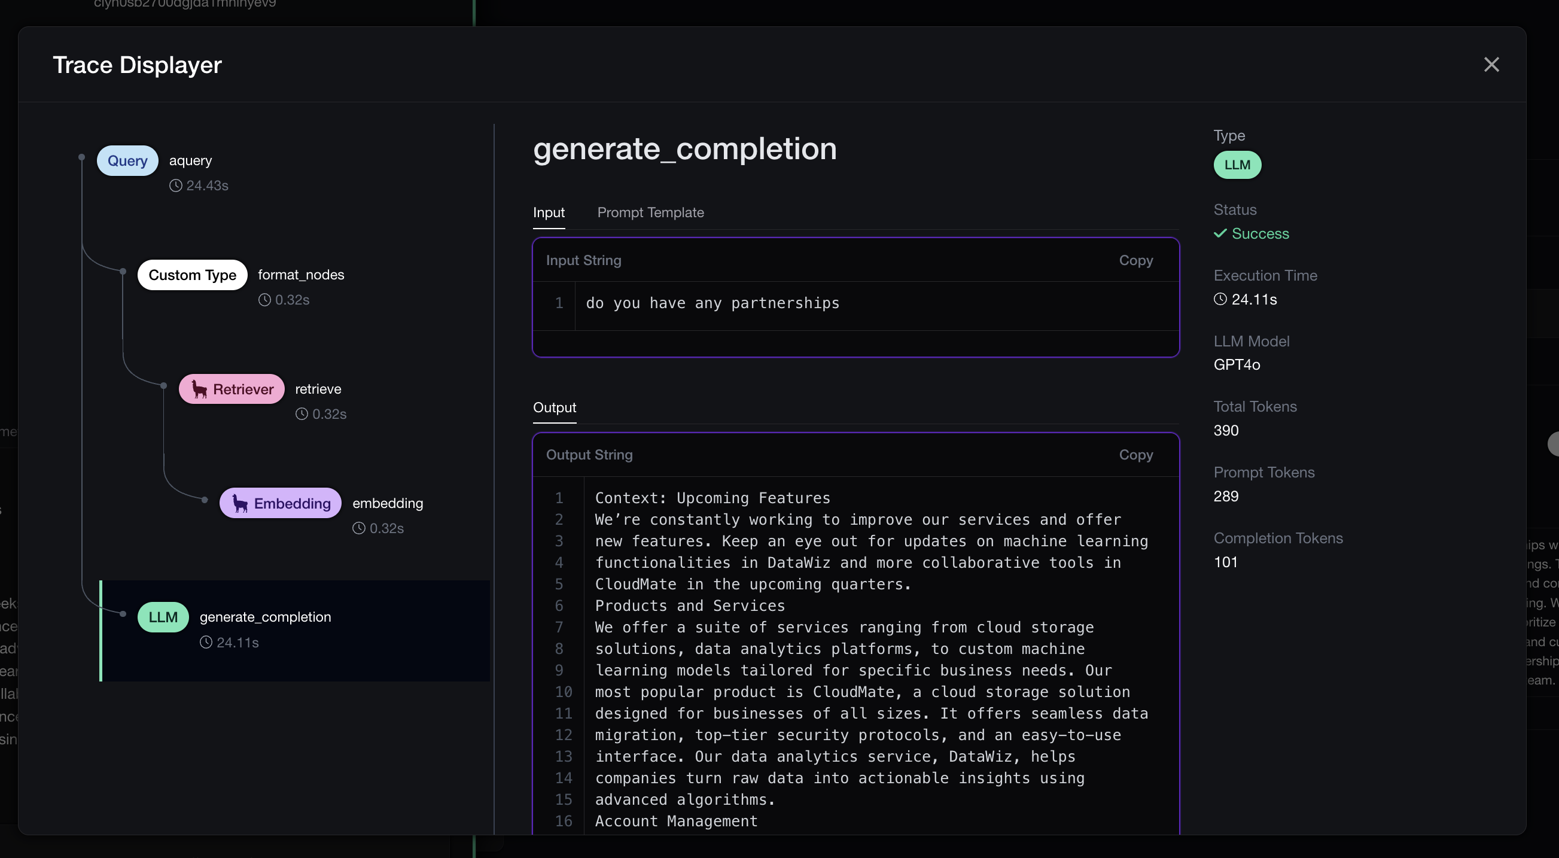Click the Execution Time clock icon
The height and width of the screenshot is (858, 1559).
tap(1219, 299)
